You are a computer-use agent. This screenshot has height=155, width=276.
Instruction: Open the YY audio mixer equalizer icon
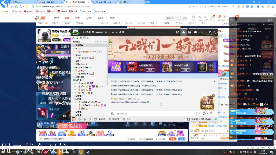[90, 119]
